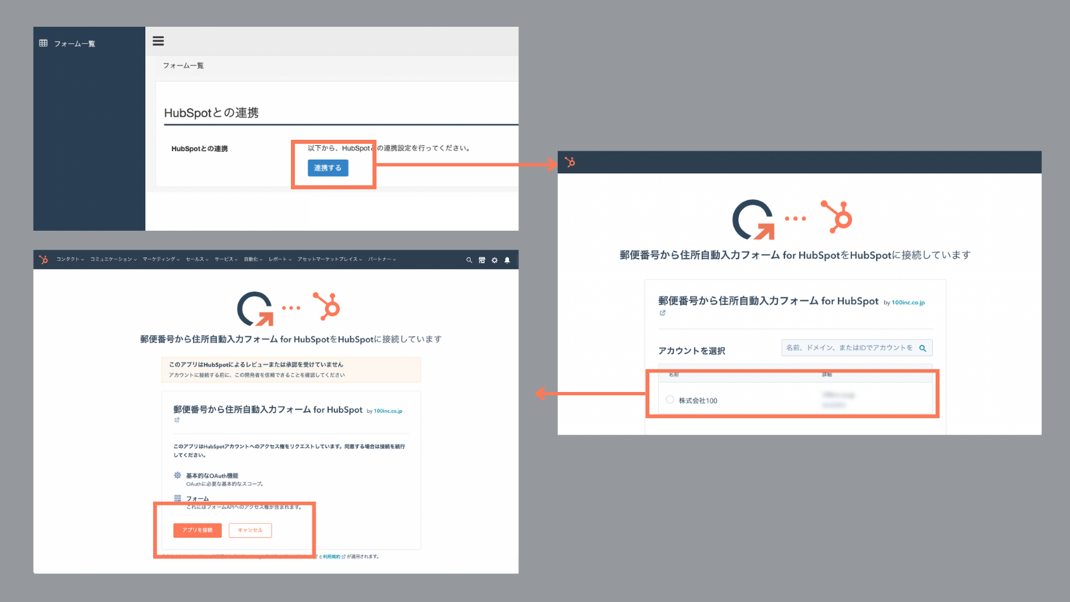Screen dimensions: 1070x602
Task: Click external link icon under app name, bottom-left window
Action: 177,420
